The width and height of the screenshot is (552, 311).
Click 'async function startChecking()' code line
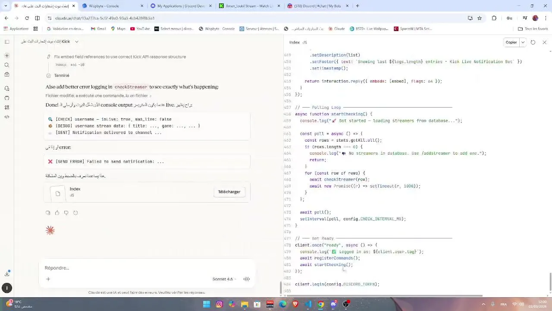coord(333,114)
